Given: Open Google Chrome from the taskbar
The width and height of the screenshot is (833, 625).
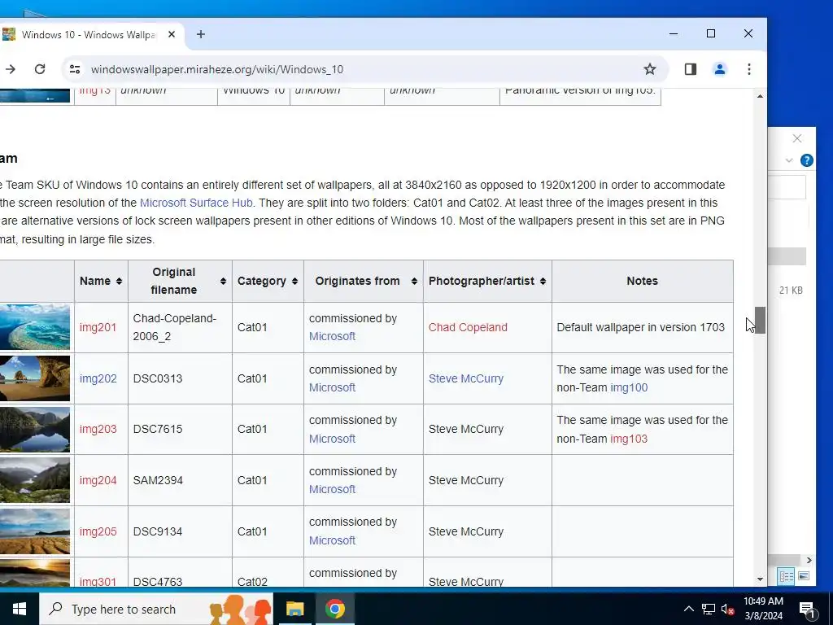Looking at the screenshot, I should 334,609.
